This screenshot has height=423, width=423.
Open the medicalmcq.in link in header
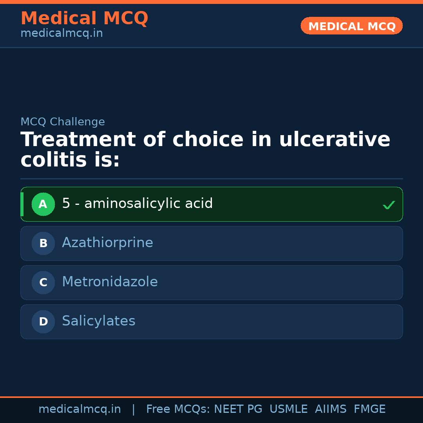61,33
